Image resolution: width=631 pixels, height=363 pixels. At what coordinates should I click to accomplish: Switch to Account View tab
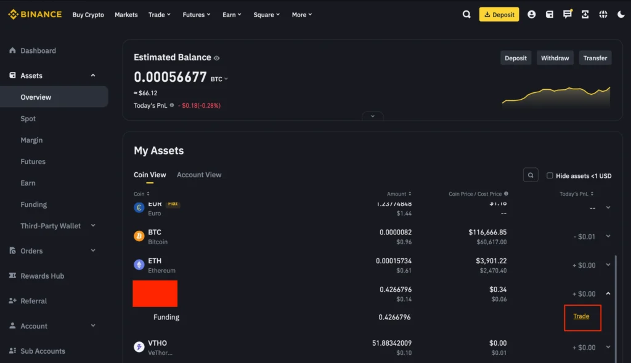tap(199, 175)
